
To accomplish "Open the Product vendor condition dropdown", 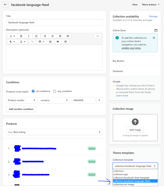I will pyautogui.click(x=22, y=100).
